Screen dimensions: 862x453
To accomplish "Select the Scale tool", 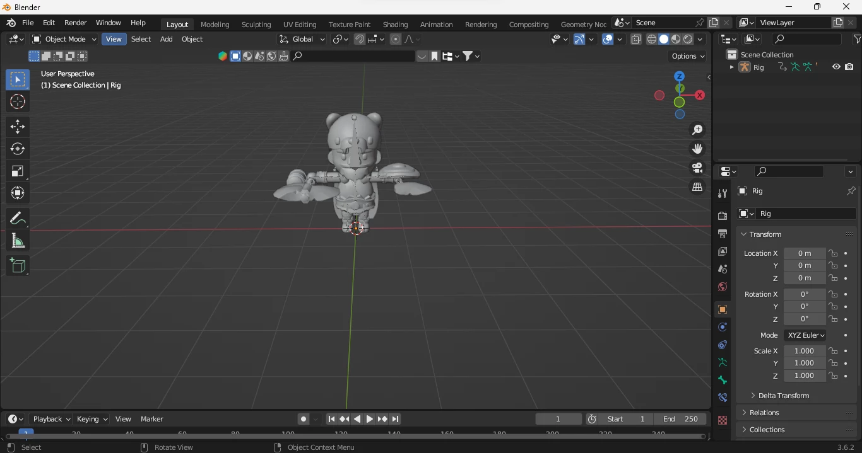I will coord(18,171).
